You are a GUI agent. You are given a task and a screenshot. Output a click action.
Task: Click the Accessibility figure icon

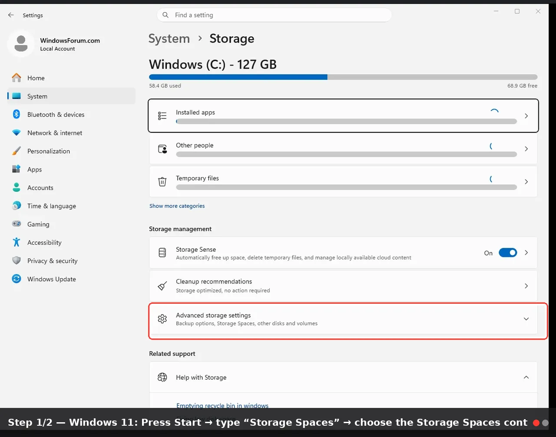(17, 242)
